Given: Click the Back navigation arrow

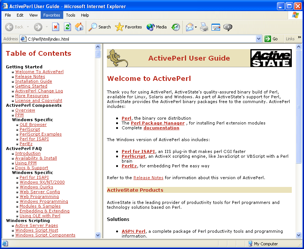Looking at the screenshot, I should pos(9,27).
